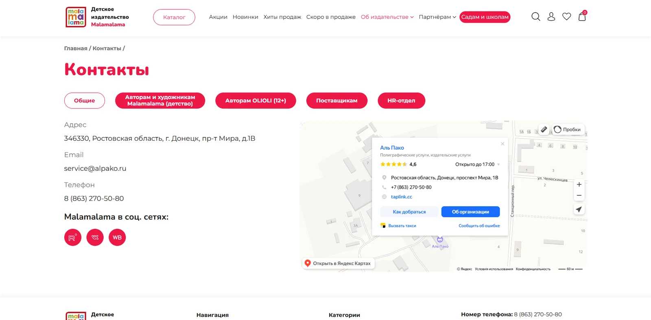Viewport: 651px width, 320px height.
Task: Click Открыть в Яндекс Картах button
Action: (x=338, y=263)
